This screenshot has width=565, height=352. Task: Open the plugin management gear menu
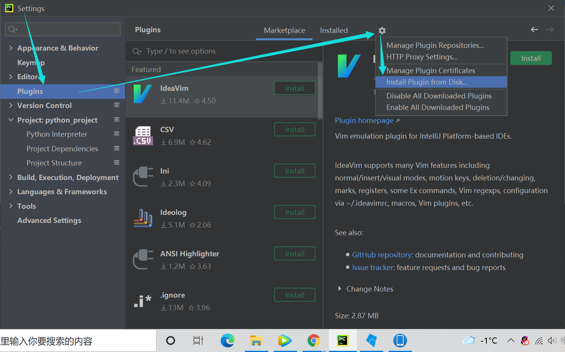[x=382, y=30]
